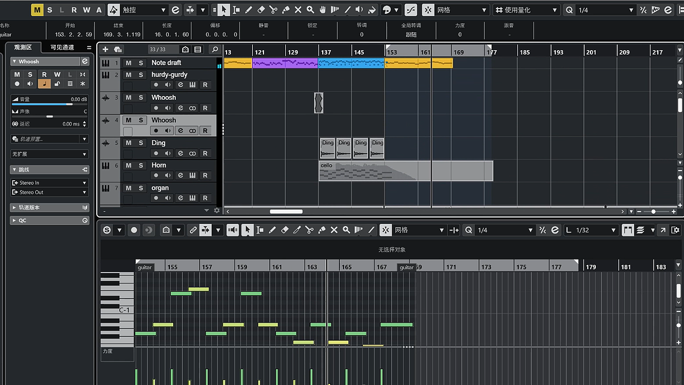Activate the Zoom magnifier tool in top toolbar
The width and height of the screenshot is (684, 385).
coord(310,10)
